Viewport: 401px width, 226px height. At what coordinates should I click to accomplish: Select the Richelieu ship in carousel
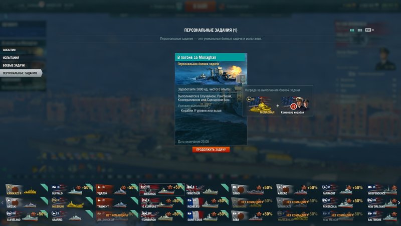(x=207, y=203)
